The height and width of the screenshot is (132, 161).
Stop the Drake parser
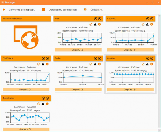click(x=95, y=58)
